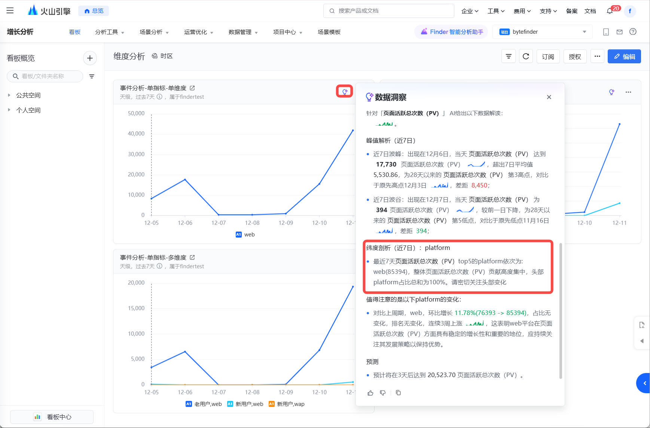
Task: Click the info icon on single-dimension chart
Action: (x=159, y=97)
